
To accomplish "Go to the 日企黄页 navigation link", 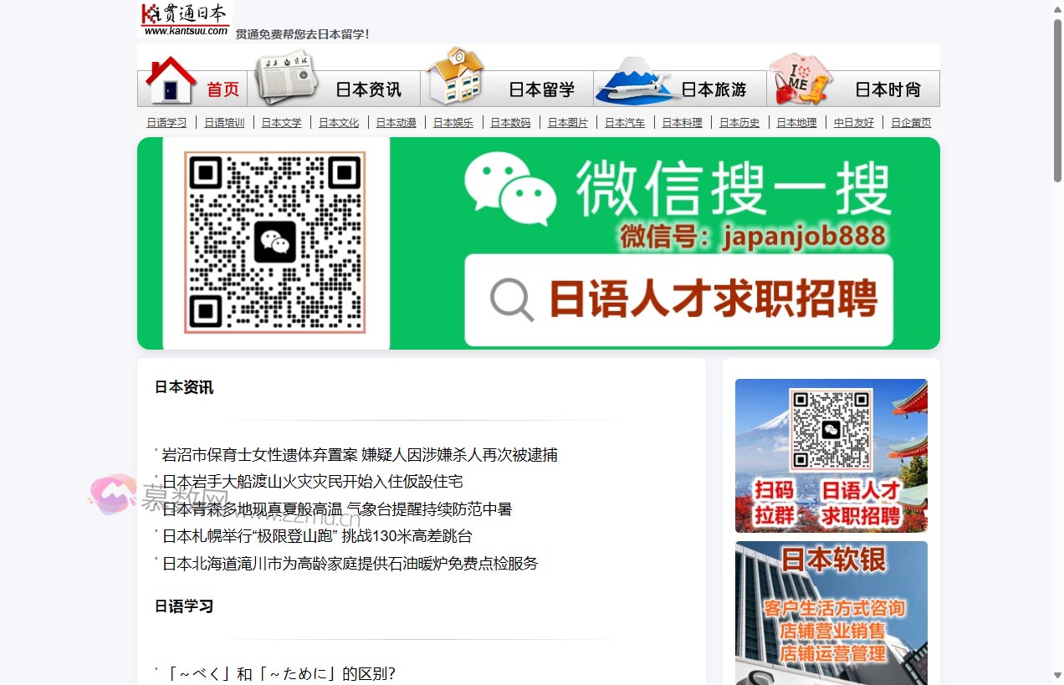I will [910, 122].
